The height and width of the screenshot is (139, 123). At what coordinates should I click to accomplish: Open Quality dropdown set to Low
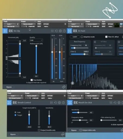(36, 40)
